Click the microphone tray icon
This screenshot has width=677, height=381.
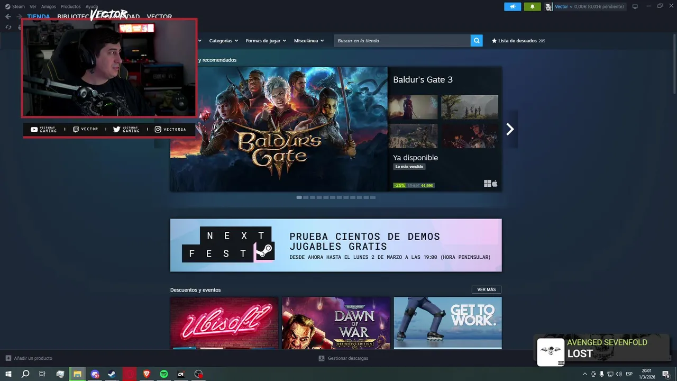click(601, 374)
